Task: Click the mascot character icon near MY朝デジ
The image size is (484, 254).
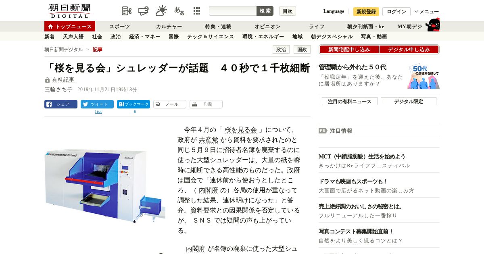Action: (433, 25)
